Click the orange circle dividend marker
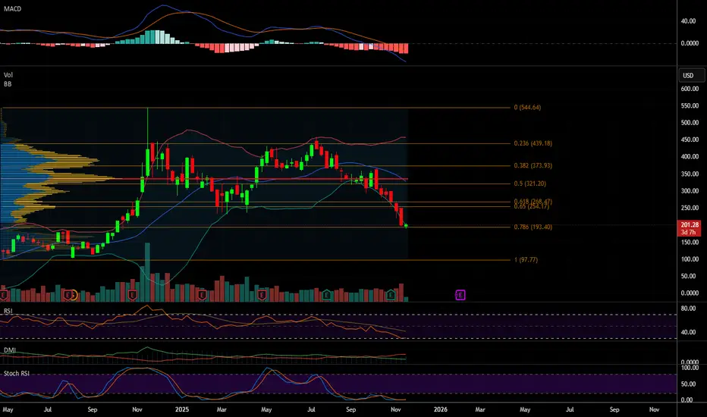 pos(74,295)
